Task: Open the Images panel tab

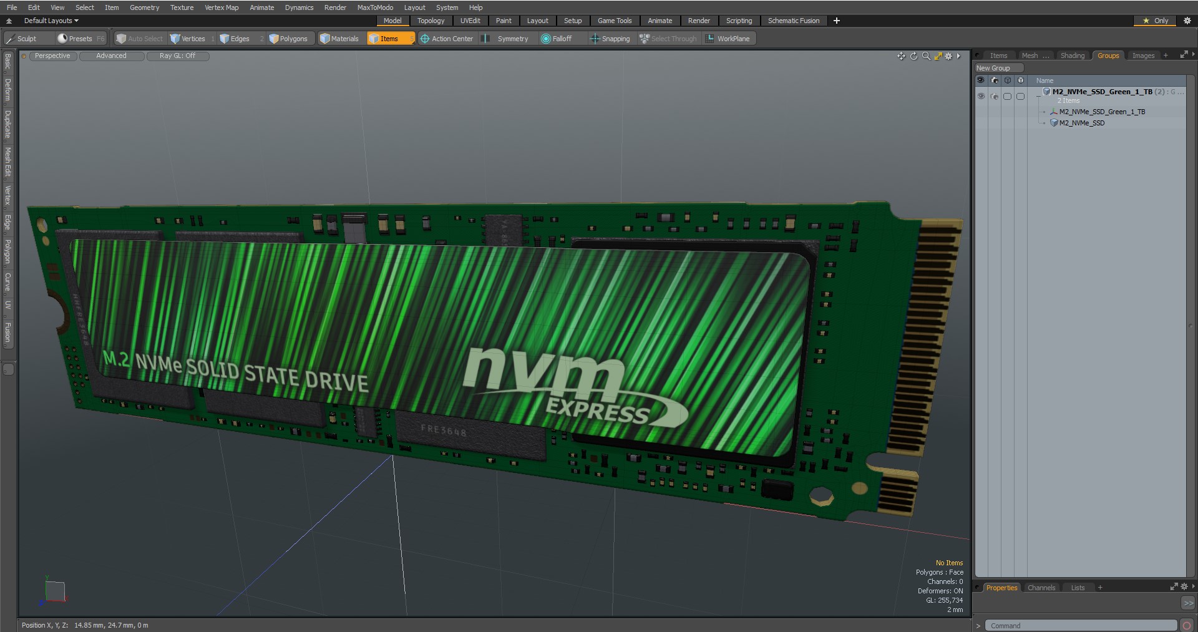Action: pyautogui.click(x=1143, y=56)
